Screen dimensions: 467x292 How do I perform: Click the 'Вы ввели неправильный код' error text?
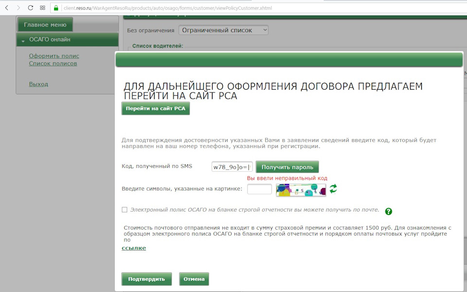tap(287, 178)
